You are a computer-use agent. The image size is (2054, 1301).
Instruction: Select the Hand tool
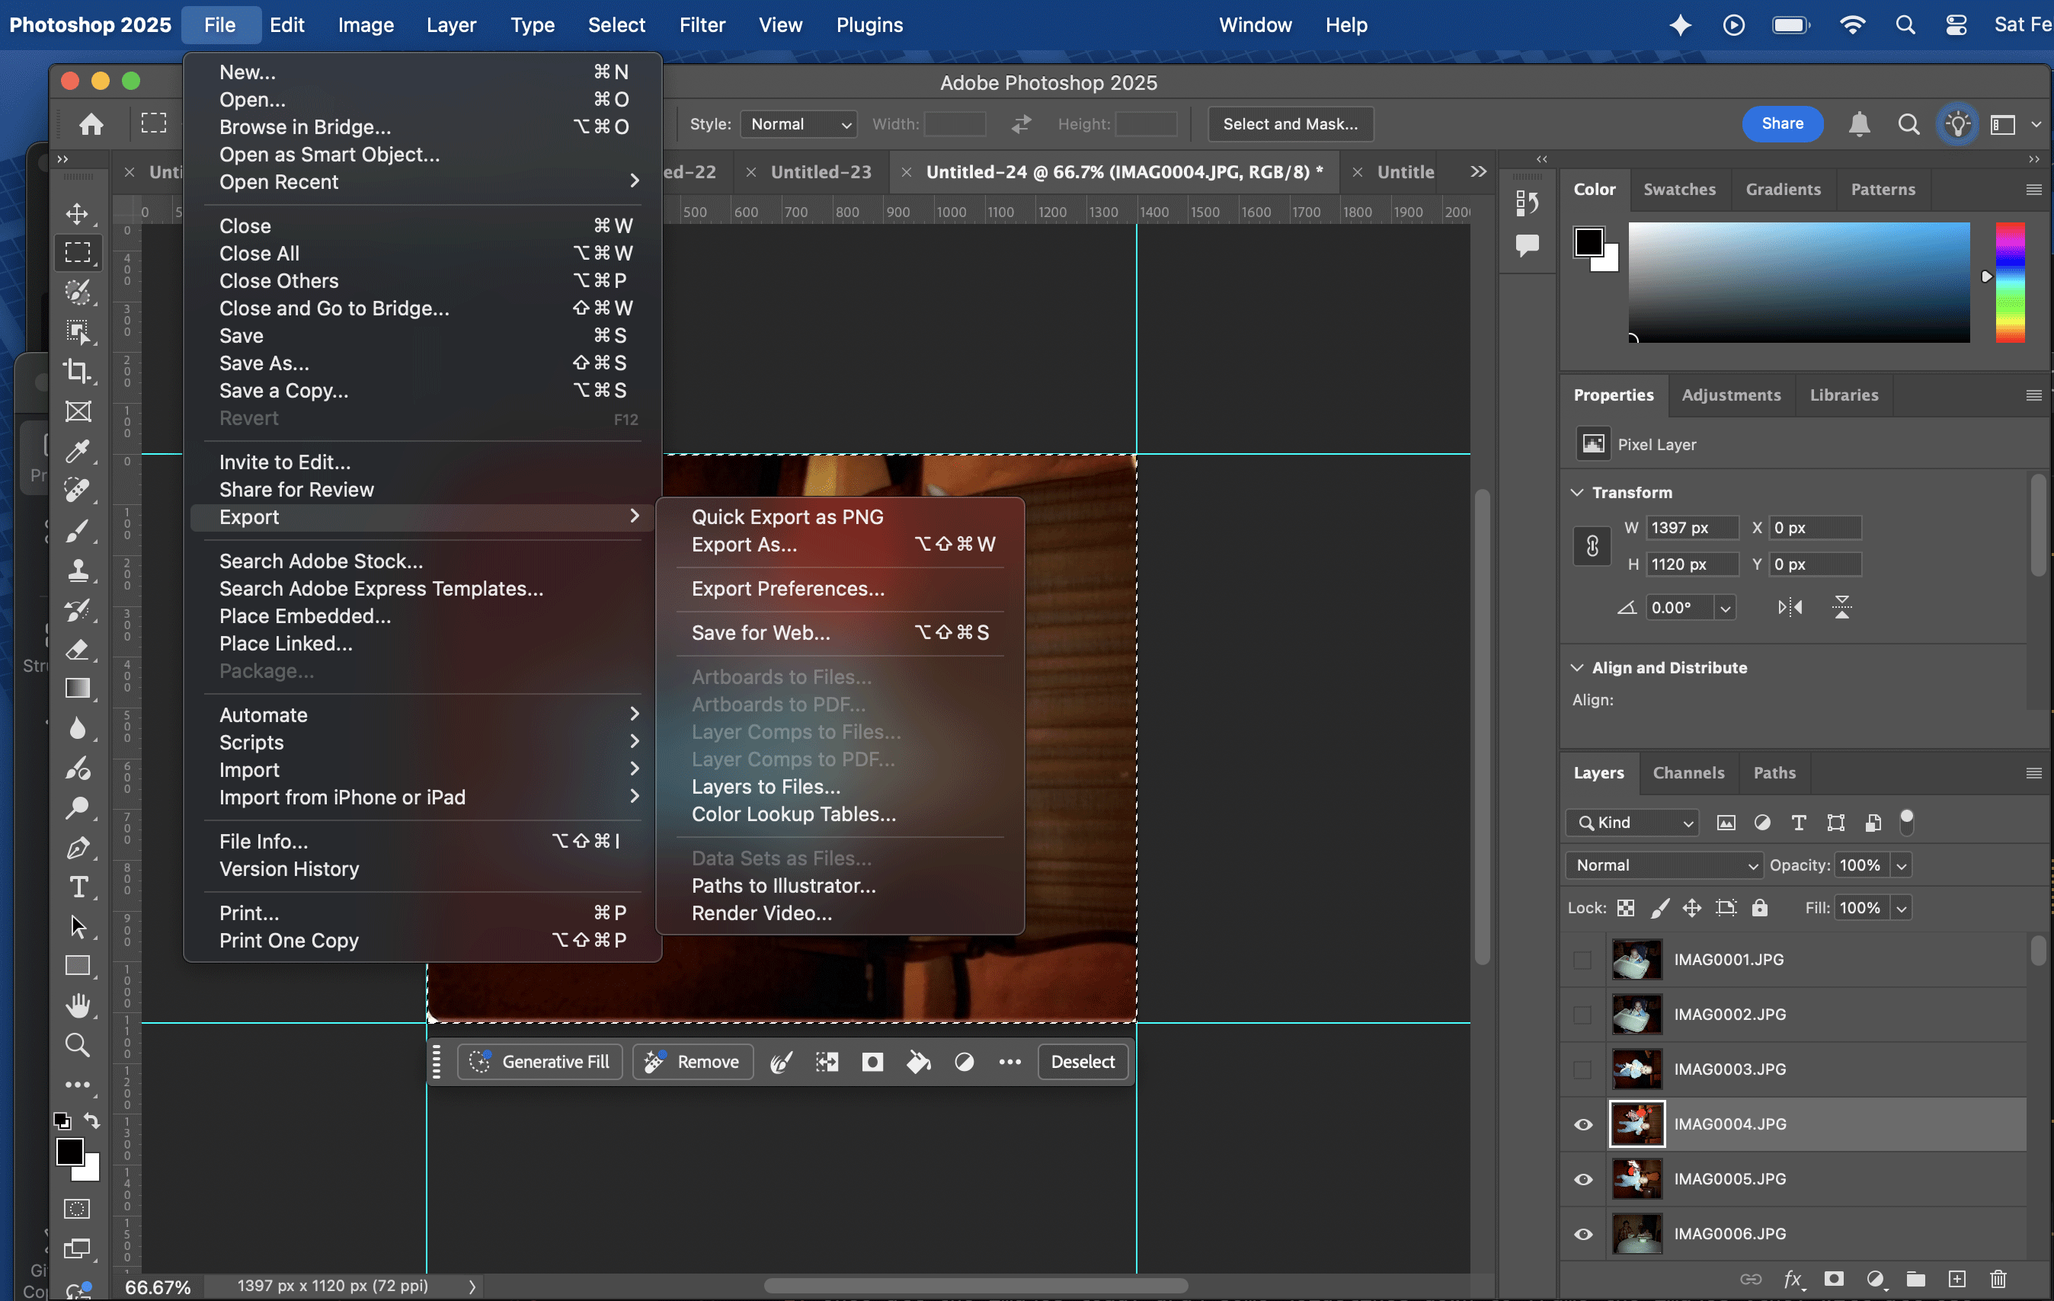[x=78, y=1005]
